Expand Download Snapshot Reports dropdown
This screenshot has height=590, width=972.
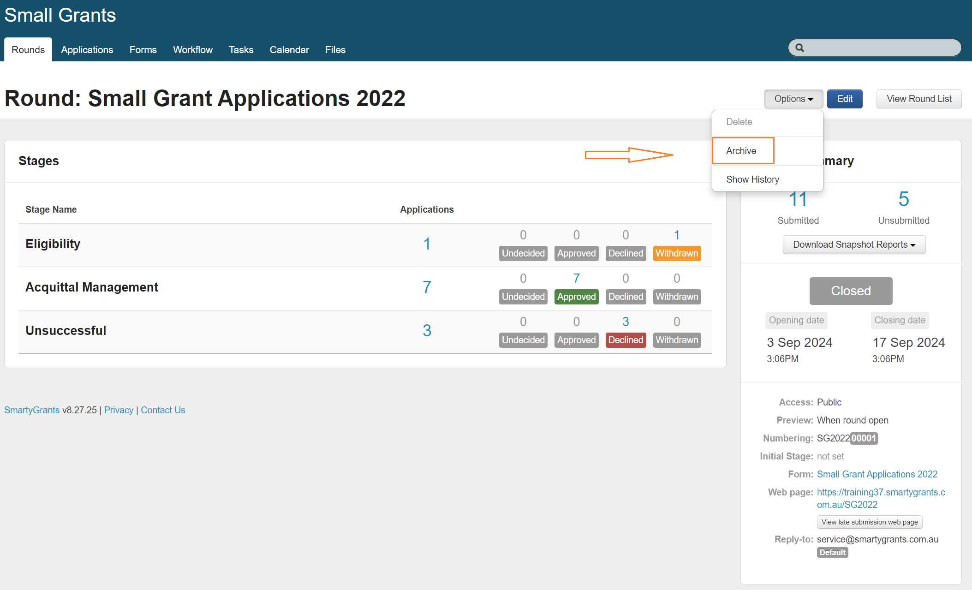point(853,244)
